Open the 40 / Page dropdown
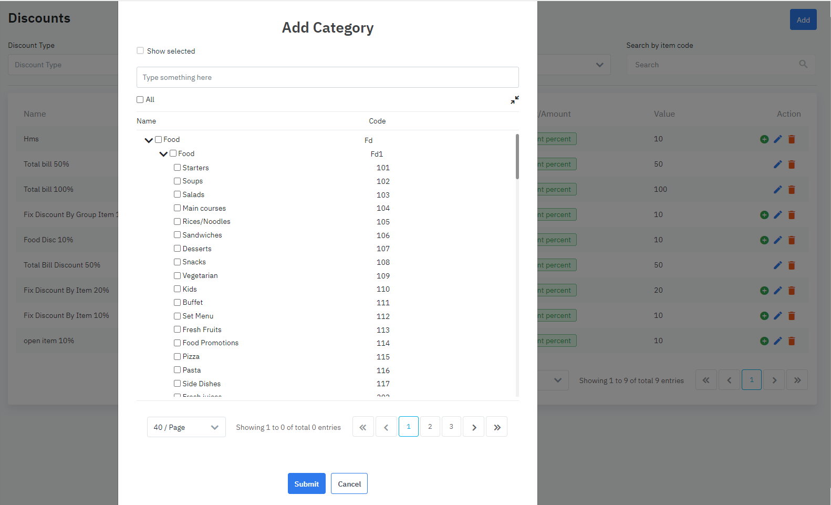Image resolution: width=831 pixels, height=505 pixels. (x=186, y=427)
